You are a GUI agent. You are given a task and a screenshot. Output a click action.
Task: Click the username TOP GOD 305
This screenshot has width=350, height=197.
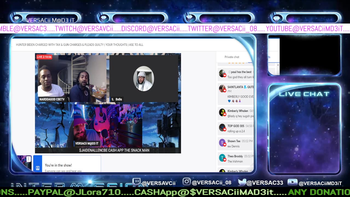[x=236, y=126]
